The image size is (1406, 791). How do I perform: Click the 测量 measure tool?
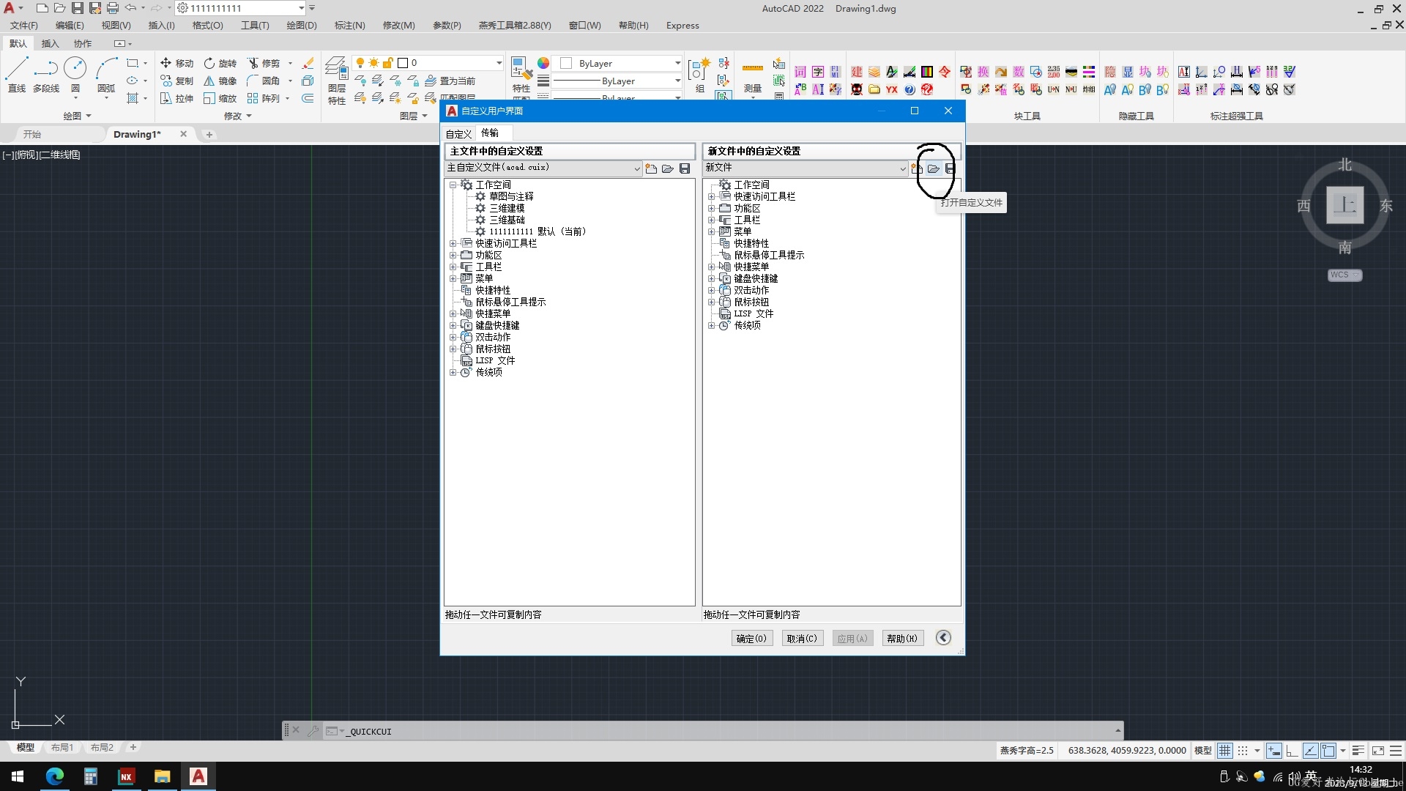[753, 78]
